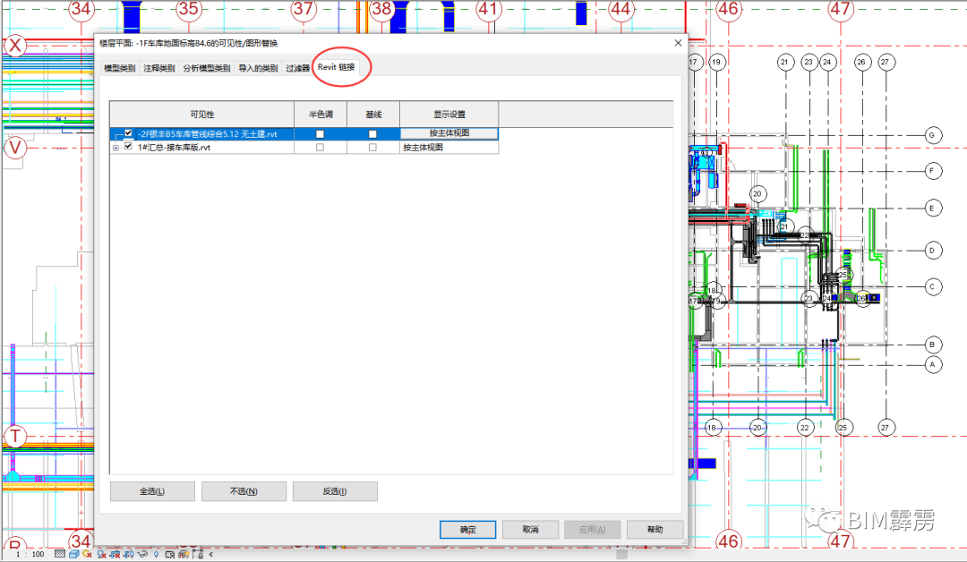Click the 全选(L) button
The width and height of the screenshot is (967, 562).
click(x=152, y=491)
